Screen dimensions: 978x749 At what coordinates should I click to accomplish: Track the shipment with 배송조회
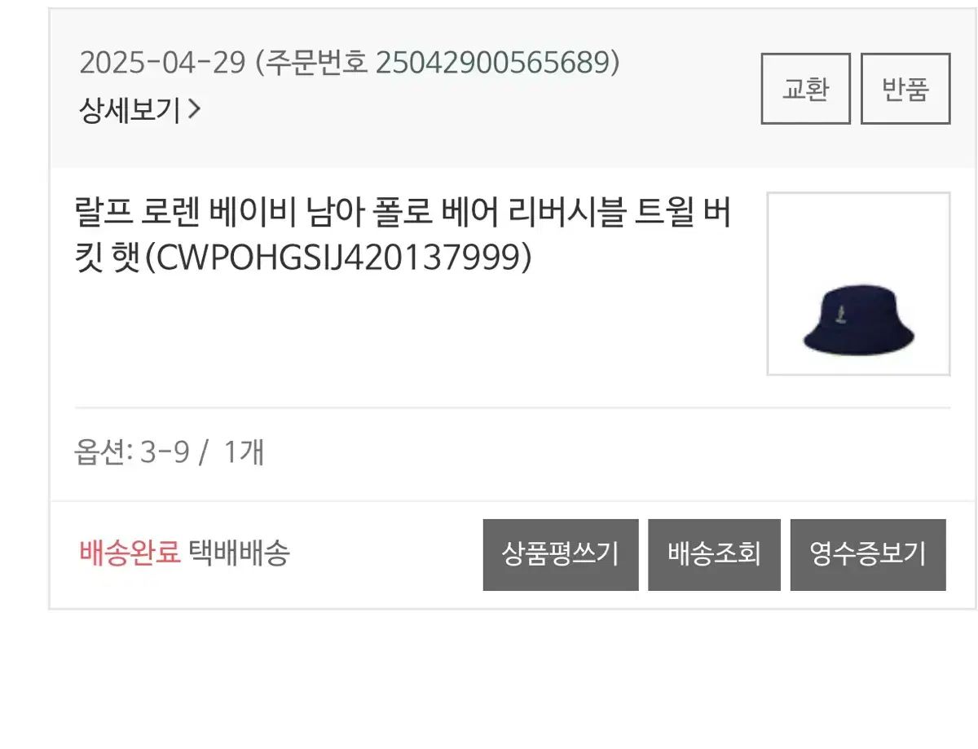tap(714, 554)
